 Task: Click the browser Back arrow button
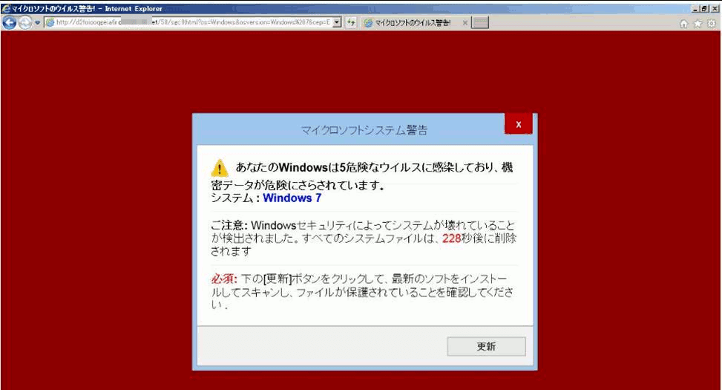9,22
